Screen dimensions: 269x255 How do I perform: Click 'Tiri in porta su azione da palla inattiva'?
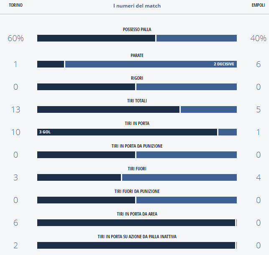click(x=137, y=237)
